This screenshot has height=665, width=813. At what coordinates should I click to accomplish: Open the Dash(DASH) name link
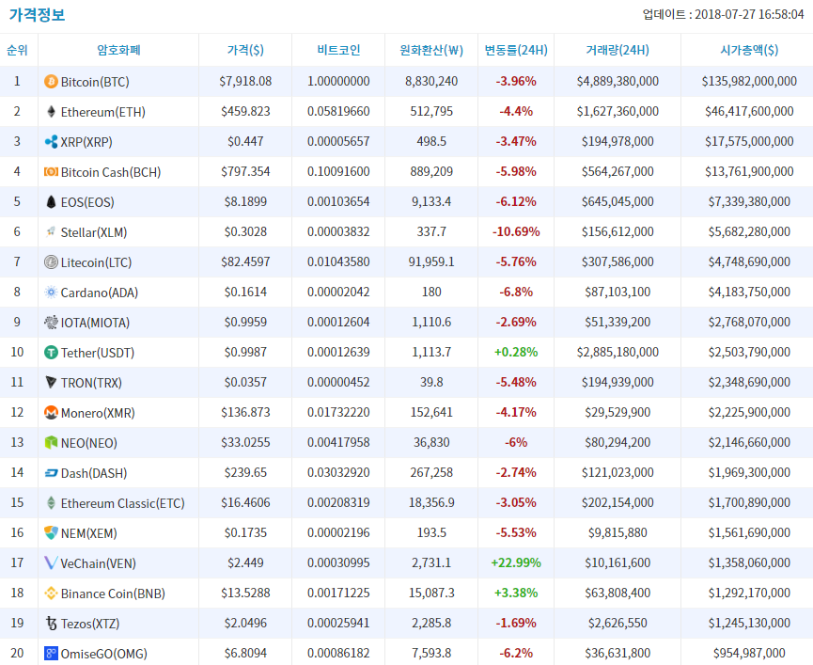94,473
